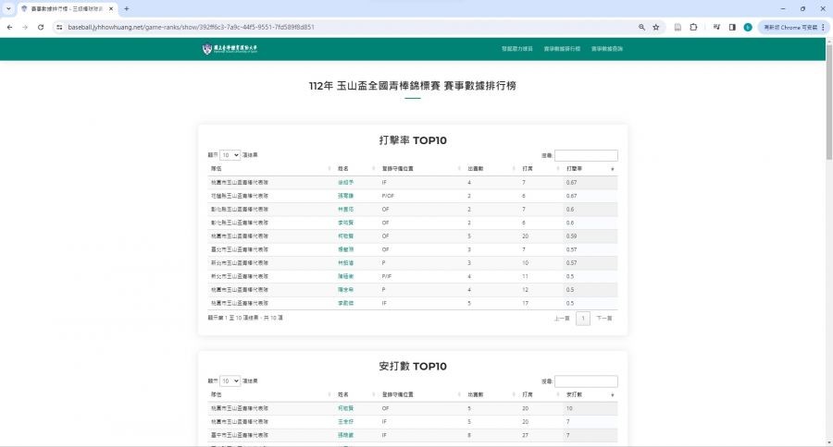Click the zoom magnifier icon in address bar

641,27
